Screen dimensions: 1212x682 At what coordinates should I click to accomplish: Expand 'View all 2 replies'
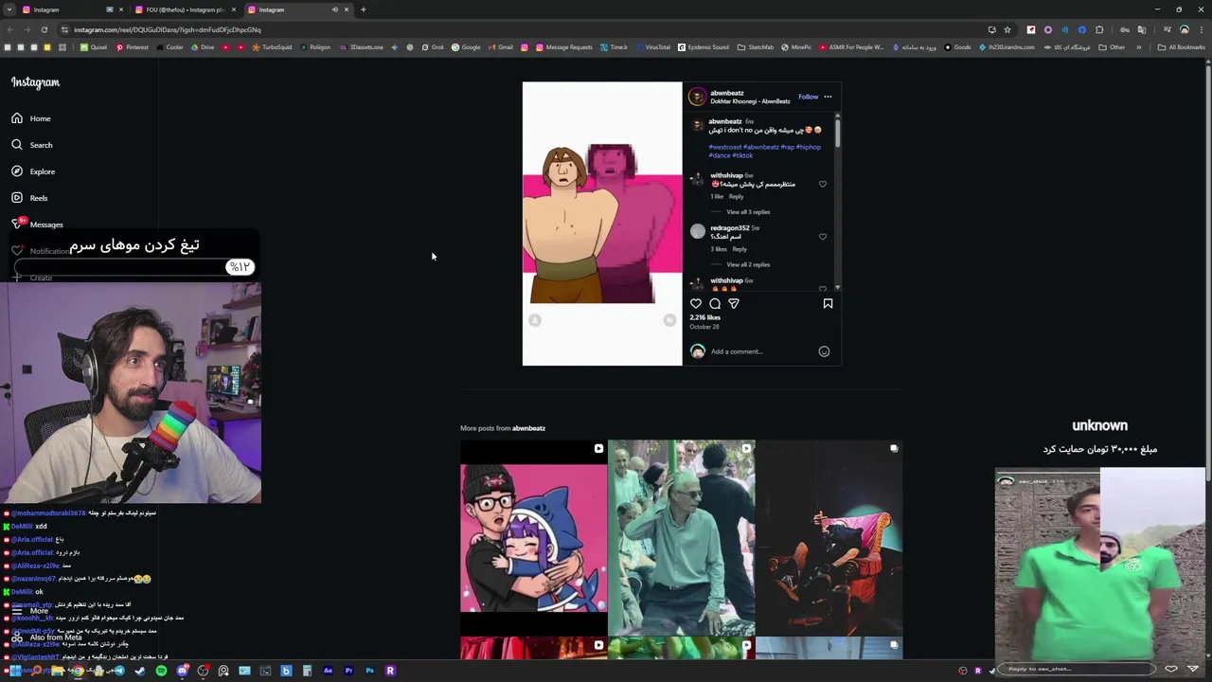click(x=748, y=265)
